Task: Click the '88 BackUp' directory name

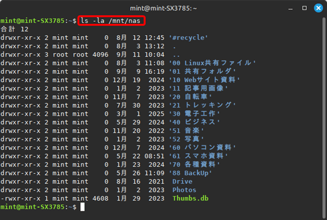Action: click(190, 173)
